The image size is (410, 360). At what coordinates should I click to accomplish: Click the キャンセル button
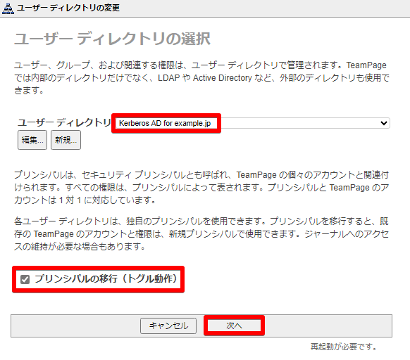coord(168,326)
